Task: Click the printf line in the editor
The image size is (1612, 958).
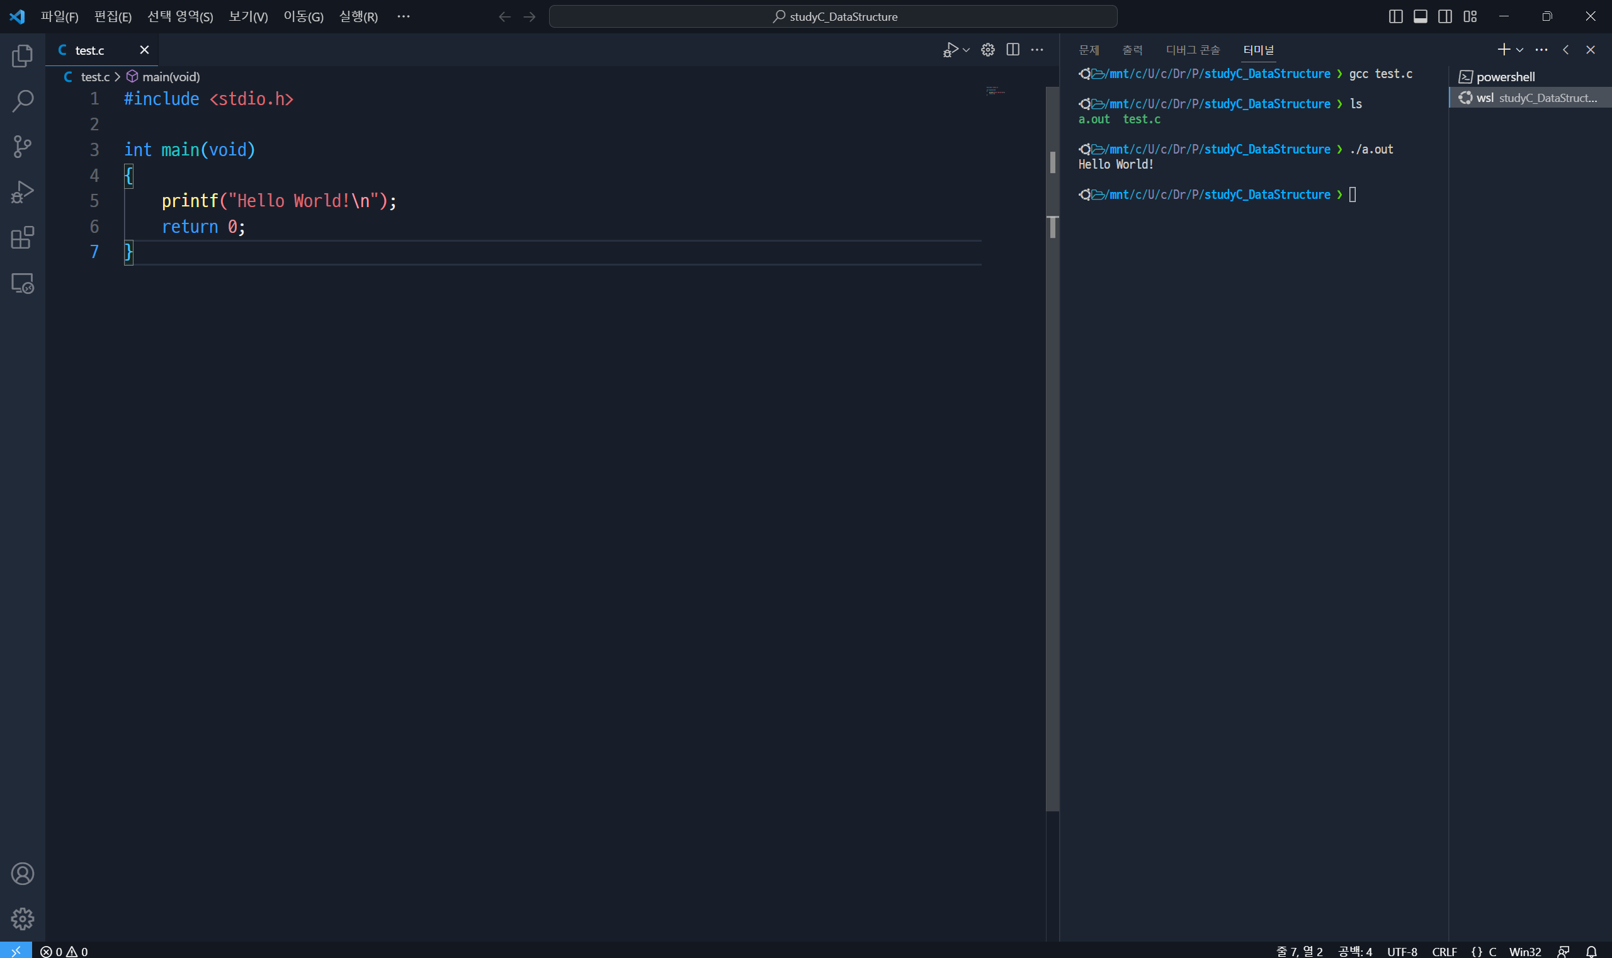Action: tap(279, 201)
